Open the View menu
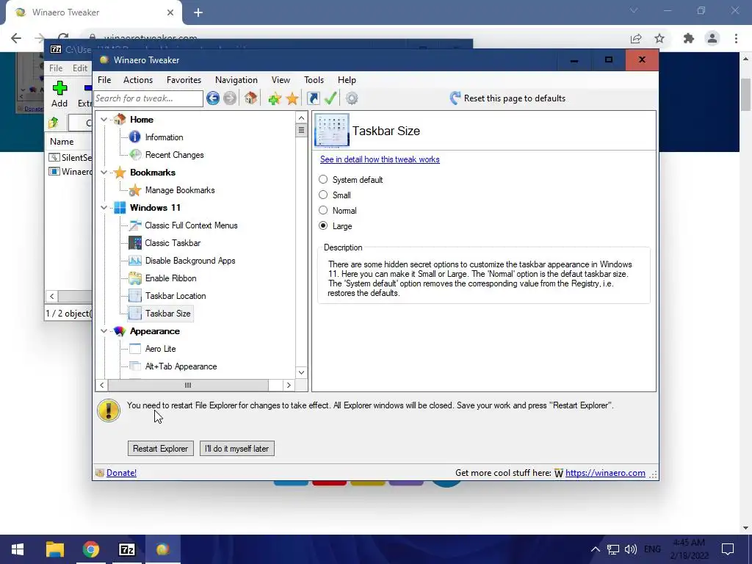The image size is (752, 564). (x=281, y=80)
